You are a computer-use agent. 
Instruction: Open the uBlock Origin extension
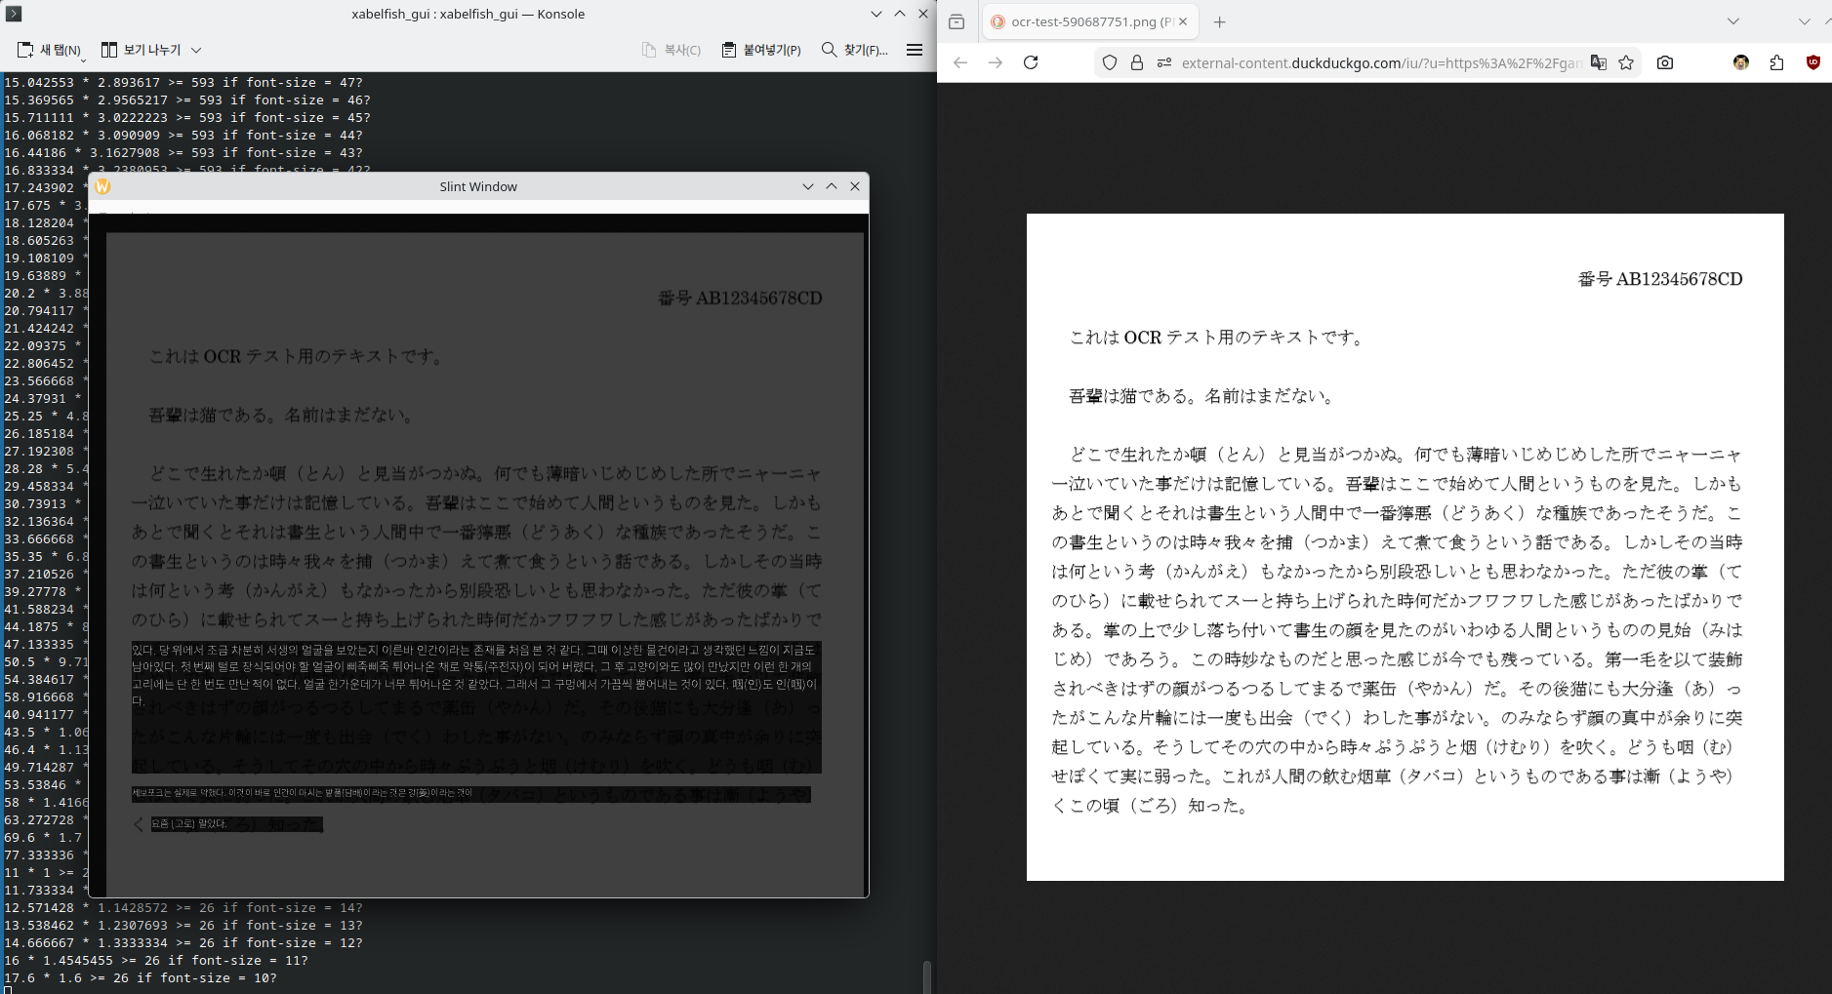coord(1812,62)
